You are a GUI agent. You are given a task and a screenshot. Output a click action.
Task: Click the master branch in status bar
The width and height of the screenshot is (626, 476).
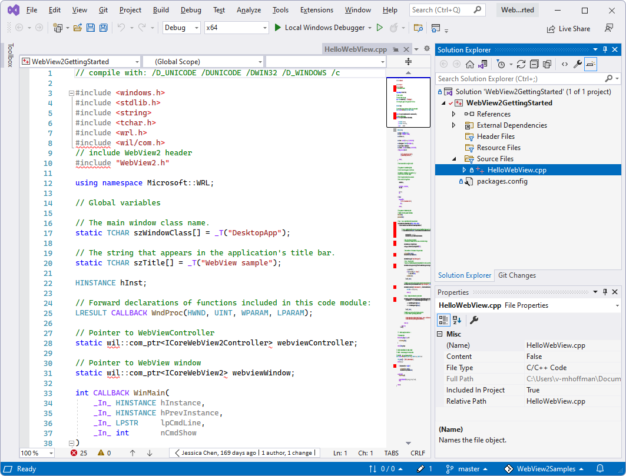click(468, 468)
